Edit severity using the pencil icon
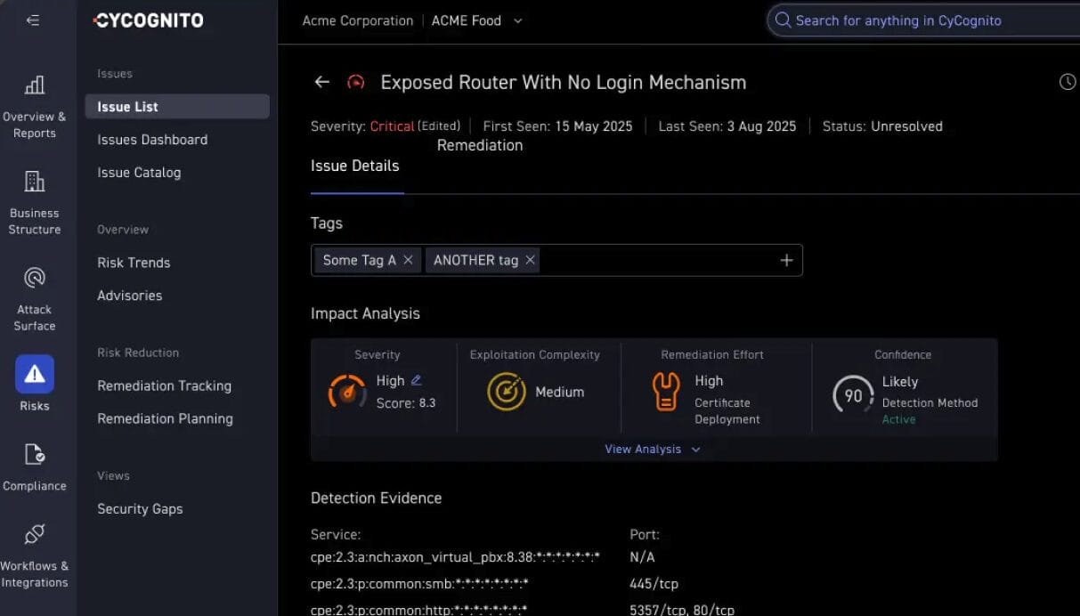Image resolution: width=1080 pixels, height=616 pixels. coord(416,380)
